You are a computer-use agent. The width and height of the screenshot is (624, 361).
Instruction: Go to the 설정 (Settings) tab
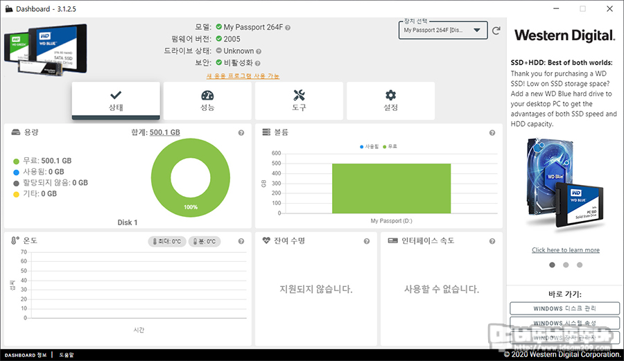[x=390, y=100]
